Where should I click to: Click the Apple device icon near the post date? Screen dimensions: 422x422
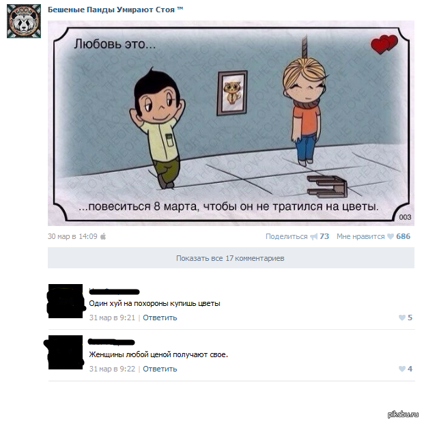103,236
